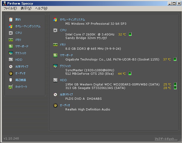Viewport: 182px width, 143px height.
Task: Open ネットワーク section in sidebar
Action: tap(21, 87)
